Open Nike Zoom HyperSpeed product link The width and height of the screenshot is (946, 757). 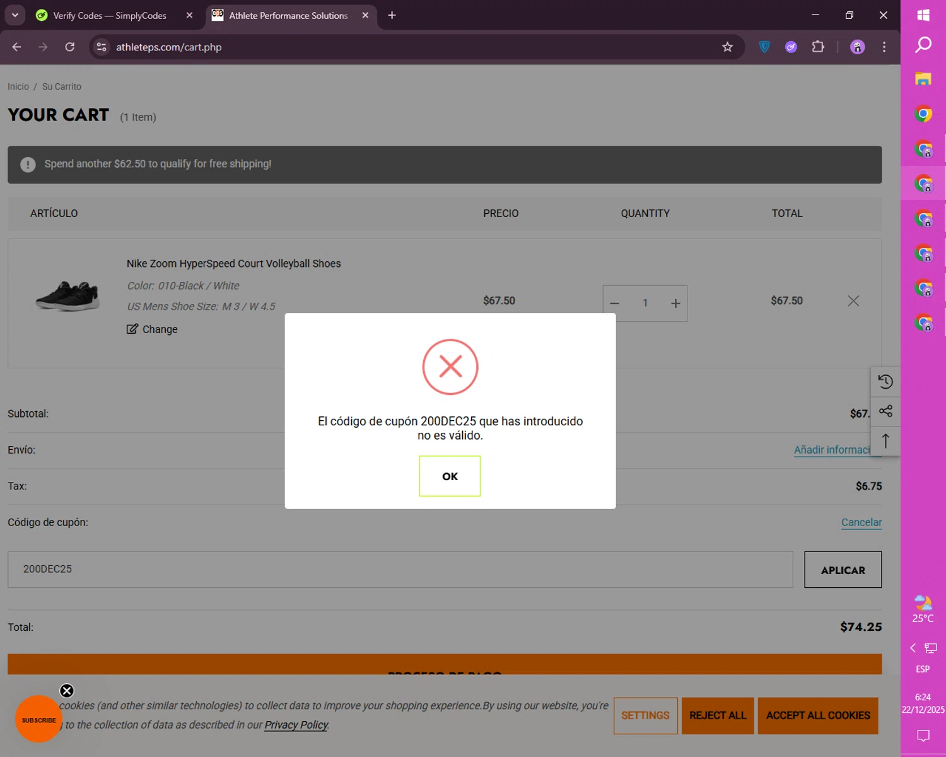[233, 264]
